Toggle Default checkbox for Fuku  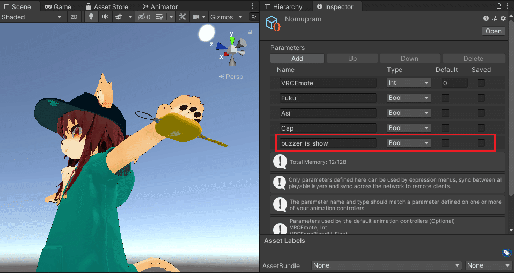pos(445,98)
